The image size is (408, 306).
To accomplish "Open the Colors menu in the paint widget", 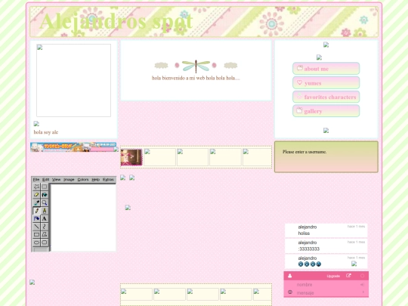I will coord(83,180).
